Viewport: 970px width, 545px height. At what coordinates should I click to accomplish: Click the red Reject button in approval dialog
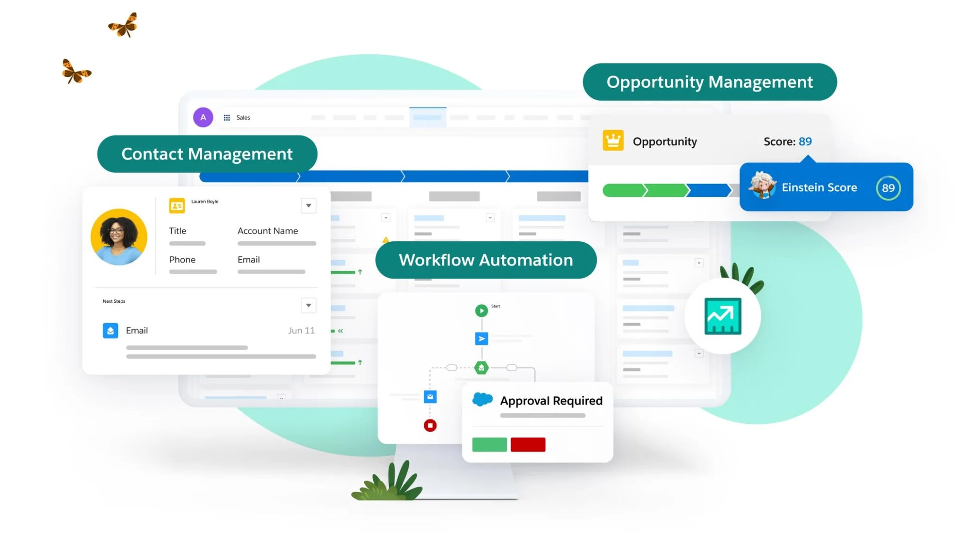[527, 445]
